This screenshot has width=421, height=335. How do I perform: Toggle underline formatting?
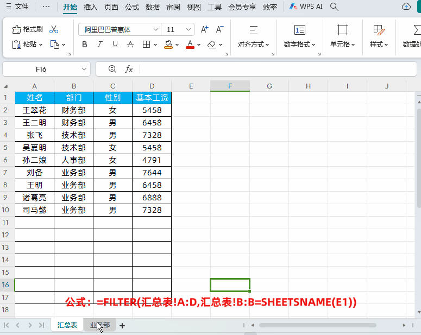[115, 45]
